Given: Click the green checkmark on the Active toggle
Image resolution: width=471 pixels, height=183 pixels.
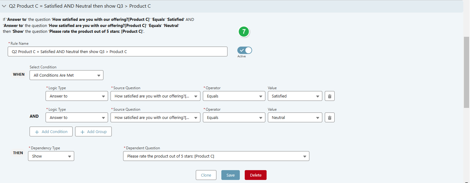Looking at the screenshot, I should (x=241, y=50).
